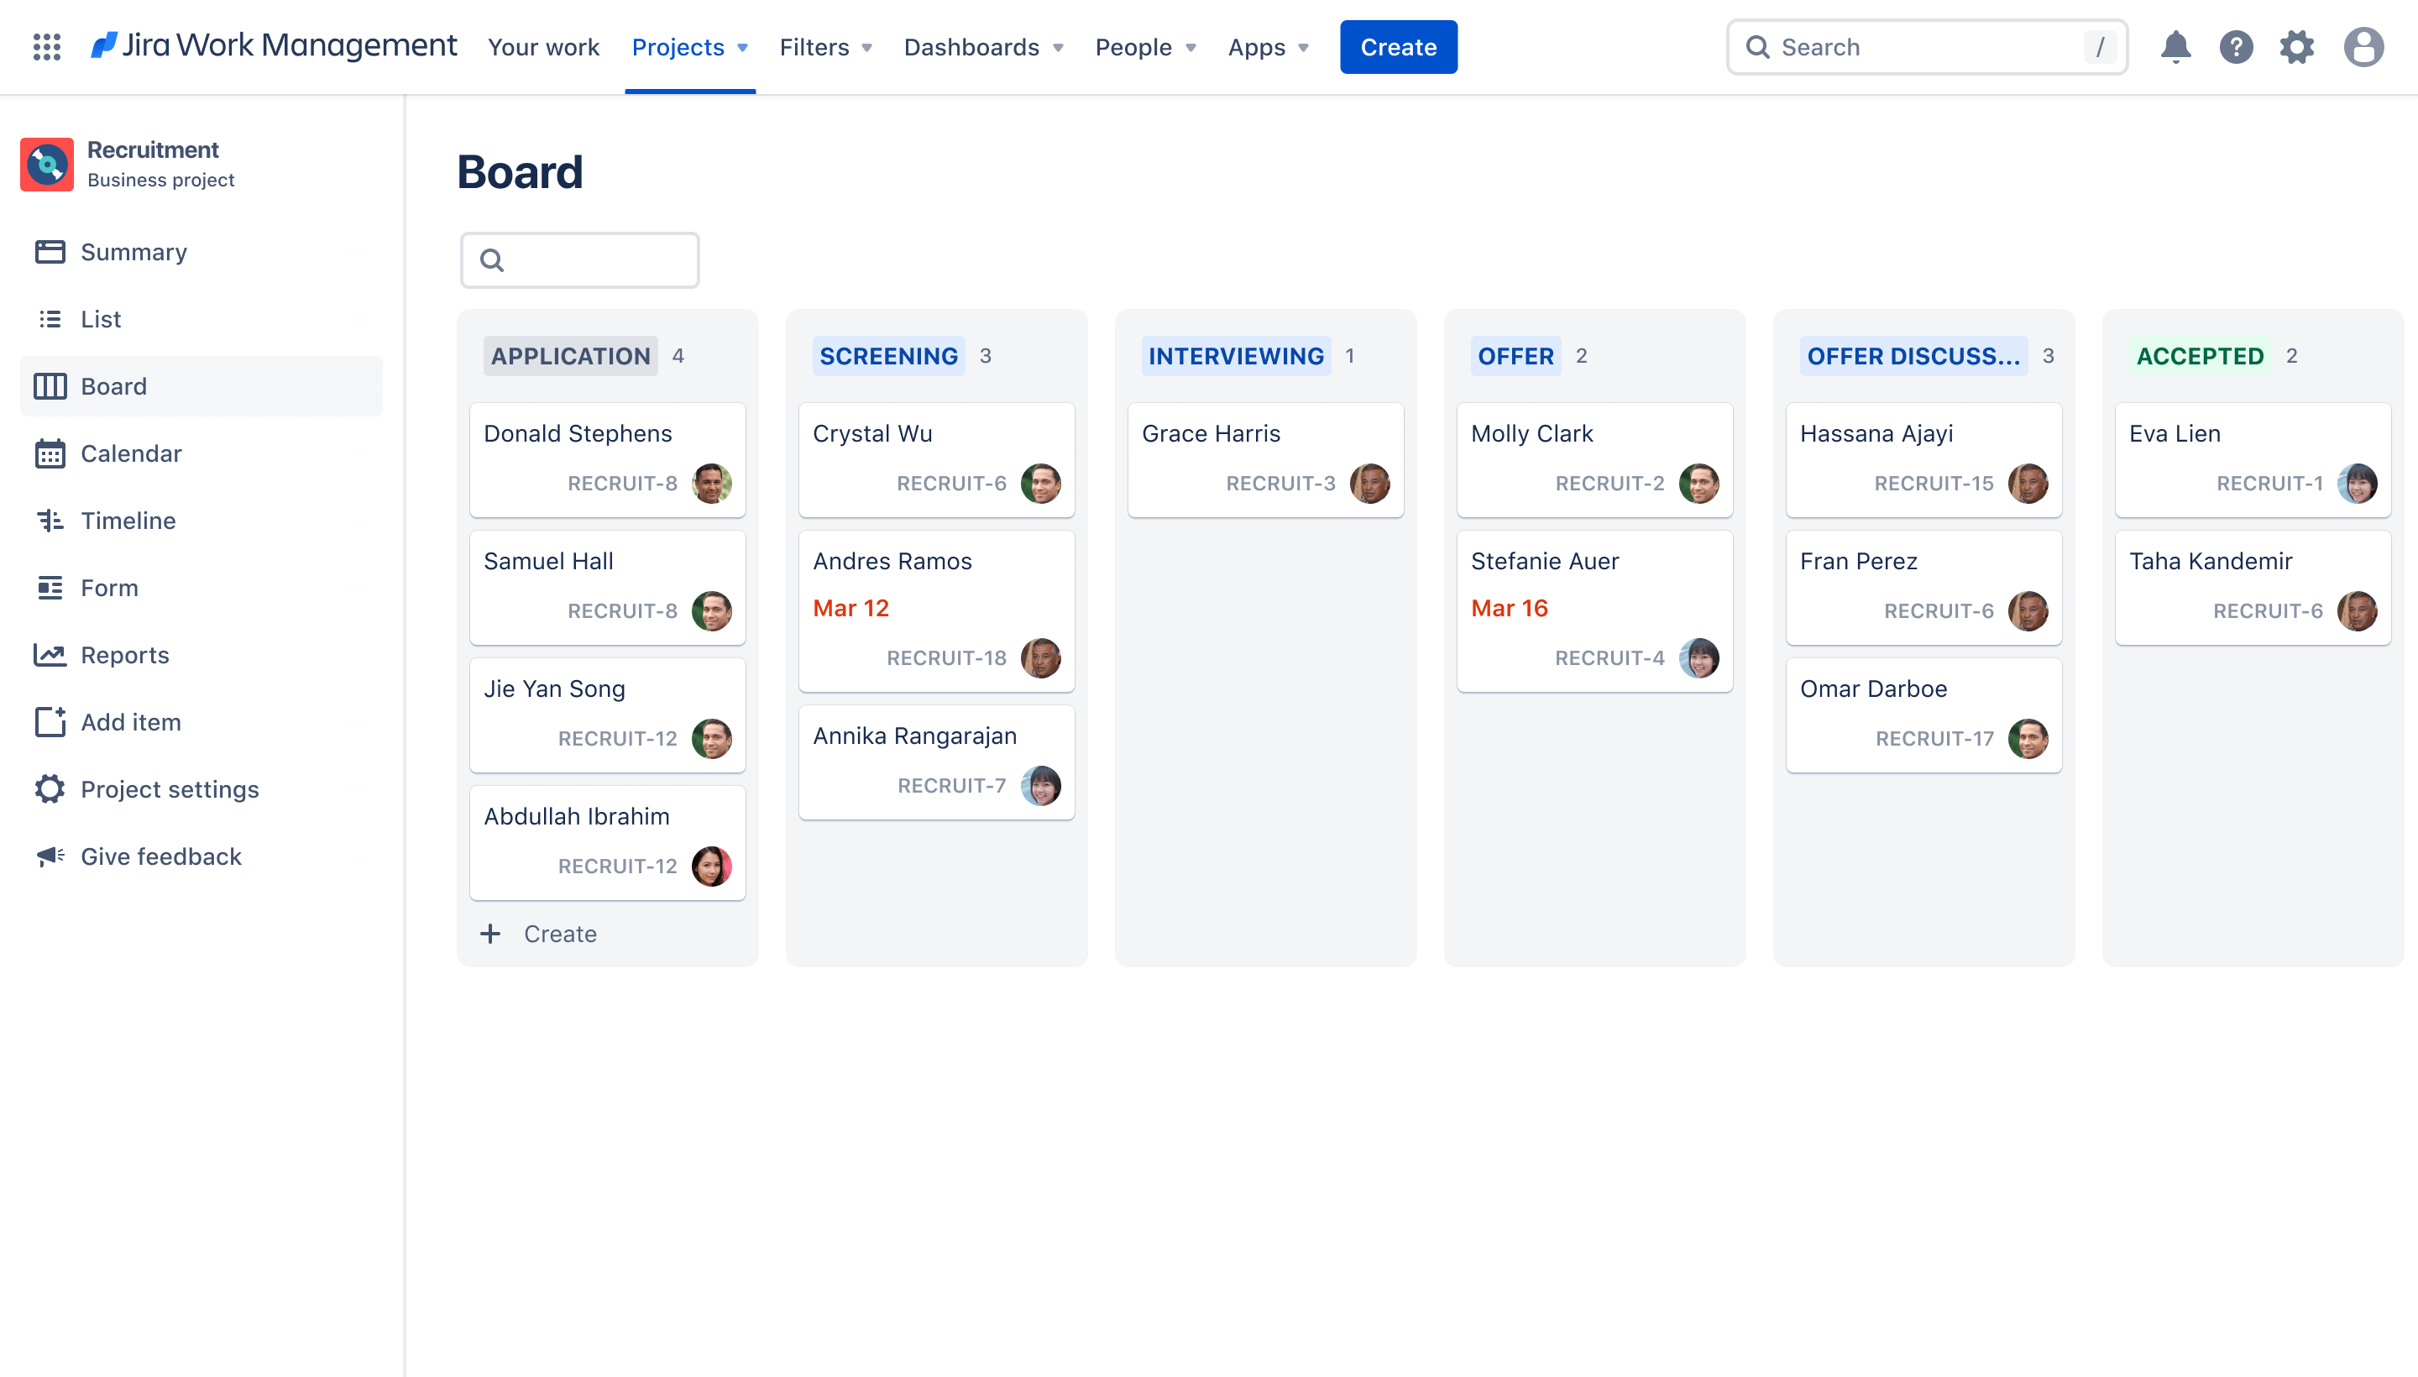
Task: Open the Summary panel
Action: (x=133, y=251)
